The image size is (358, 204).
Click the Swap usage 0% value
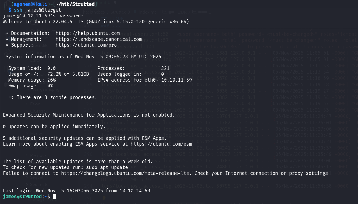point(50,86)
